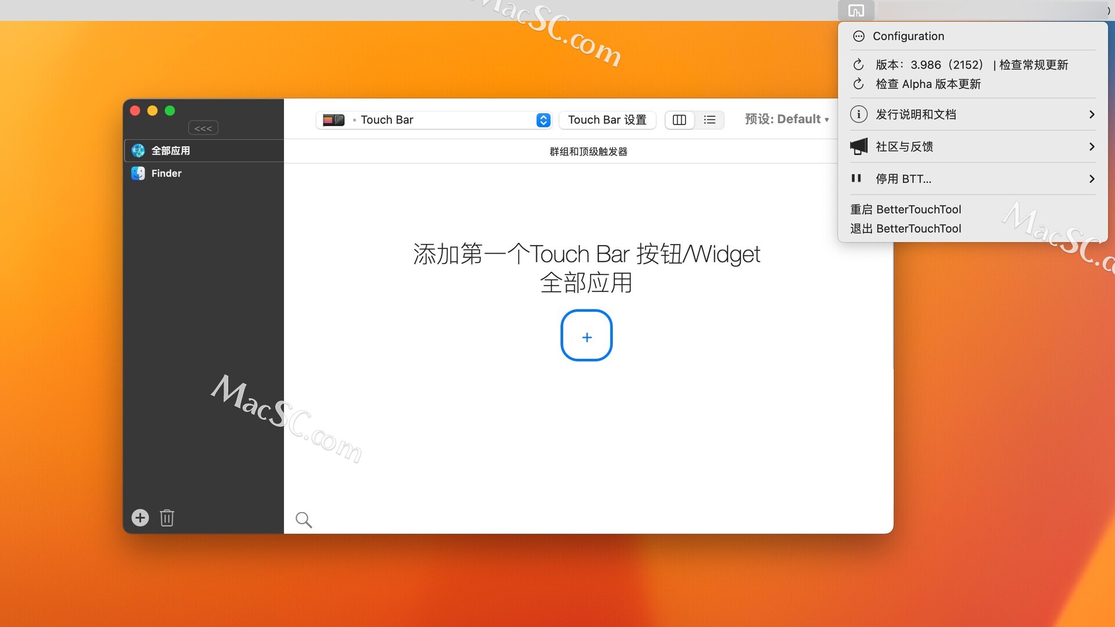The height and width of the screenshot is (627, 1115).
Task: Switch to column view layout
Action: [x=679, y=120]
